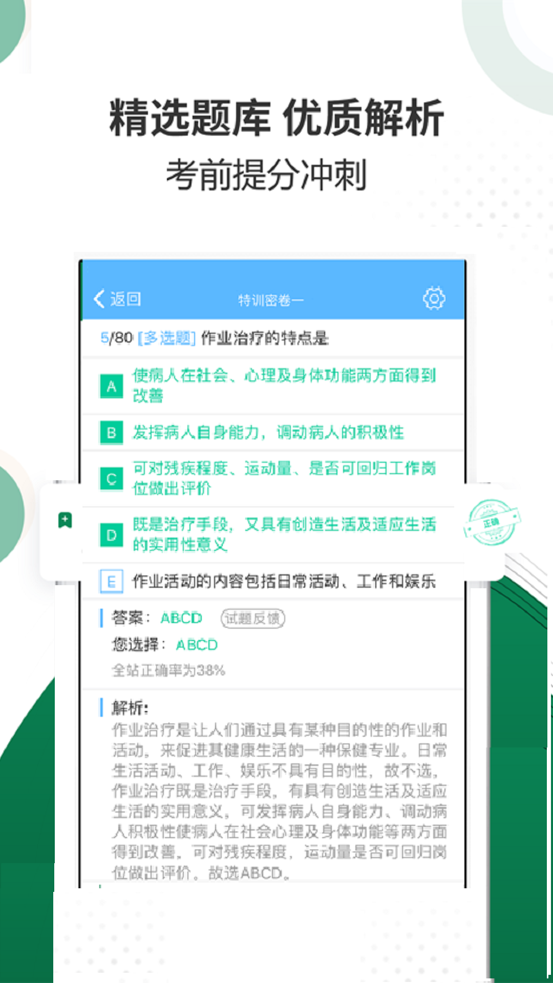Tap the 多选题 question type tag

tap(167, 338)
